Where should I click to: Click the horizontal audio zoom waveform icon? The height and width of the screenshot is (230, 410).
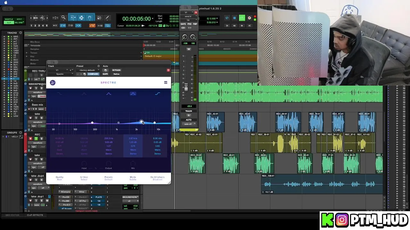pyautogui.click(x=36, y=18)
